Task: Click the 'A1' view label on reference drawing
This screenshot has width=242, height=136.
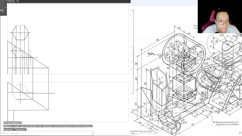Action: pyautogui.click(x=151, y=54)
